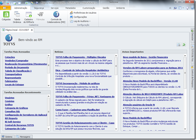Click the plain window icon in quick access toolbar
The image size is (196, 140).
tap(19, 3)
